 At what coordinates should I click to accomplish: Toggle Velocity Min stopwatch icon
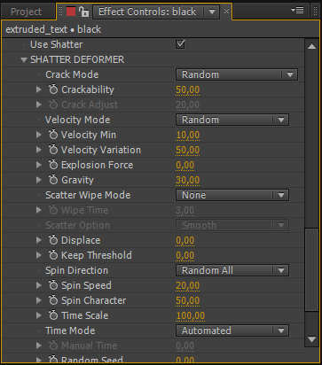[53, 135]
